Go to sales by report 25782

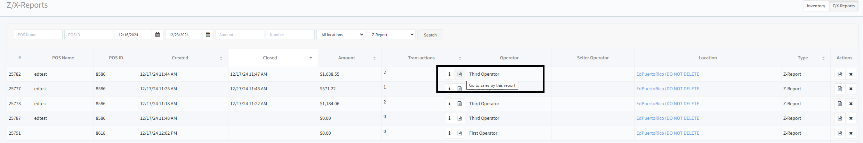pyautogui.click(x=460, y=74)
